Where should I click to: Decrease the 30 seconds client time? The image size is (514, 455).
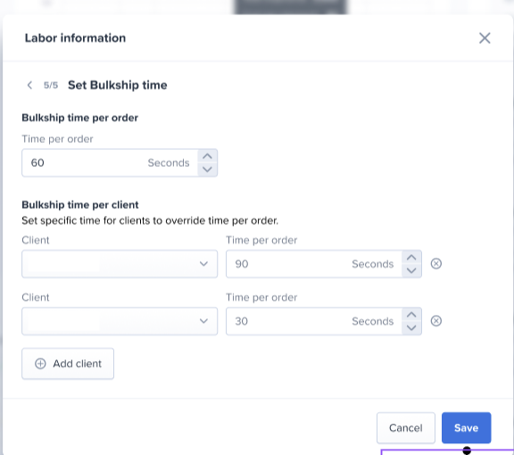[411, 327]
